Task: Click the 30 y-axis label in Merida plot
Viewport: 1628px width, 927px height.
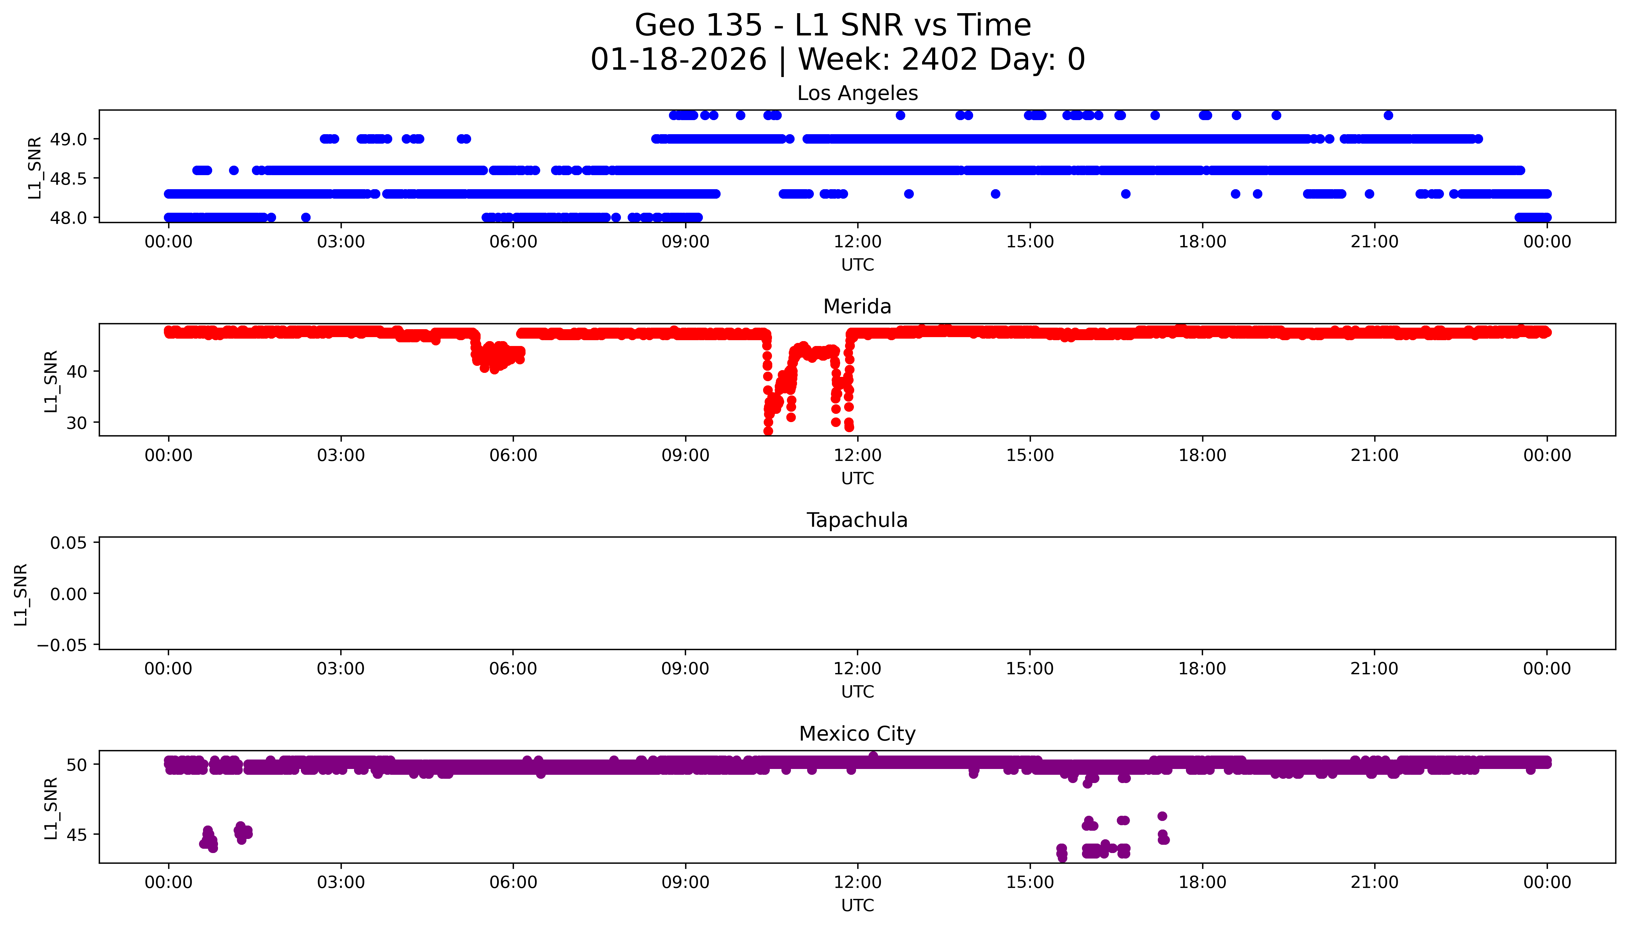Action: point(76,423)
